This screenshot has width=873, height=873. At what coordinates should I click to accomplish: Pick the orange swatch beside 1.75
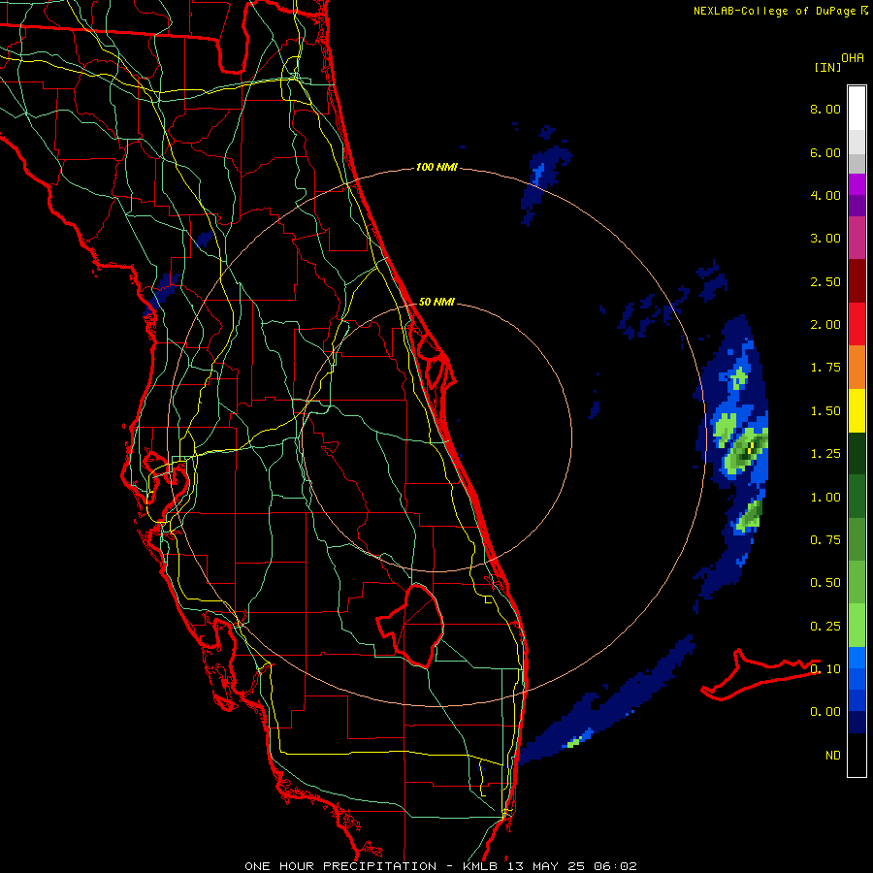point(857,368)
